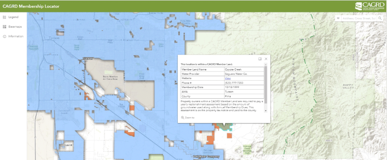
Task: Click the Summit map label
Action: [x=68, y=145]
